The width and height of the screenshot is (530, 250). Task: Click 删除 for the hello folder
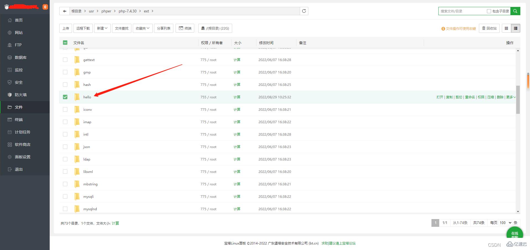coord(500,97)
